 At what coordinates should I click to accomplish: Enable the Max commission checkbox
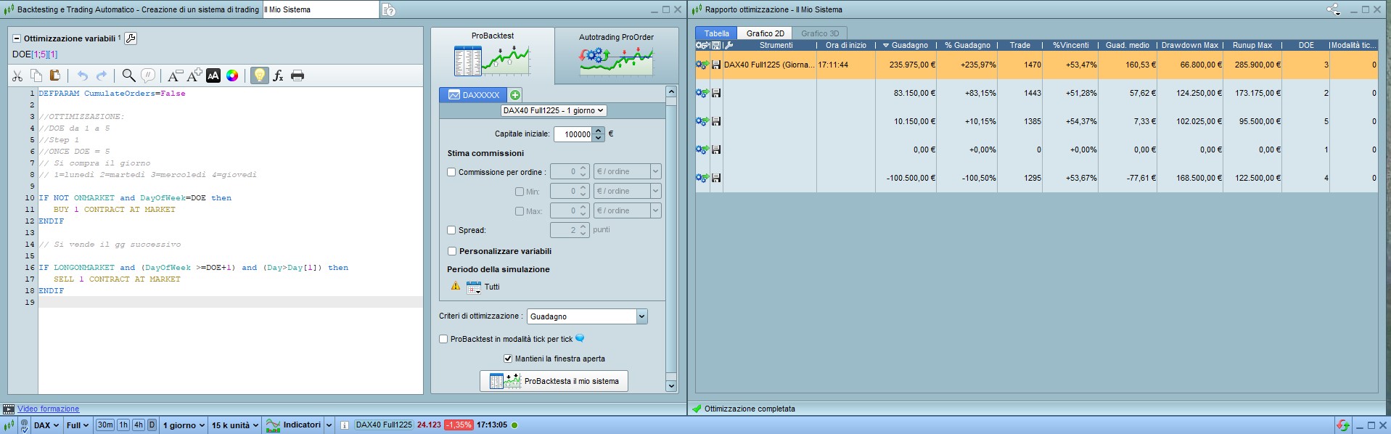(520, 211)
